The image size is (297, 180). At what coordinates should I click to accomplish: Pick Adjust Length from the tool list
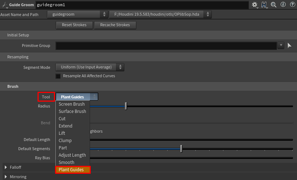pyautogui.click(x=72, y=155)
